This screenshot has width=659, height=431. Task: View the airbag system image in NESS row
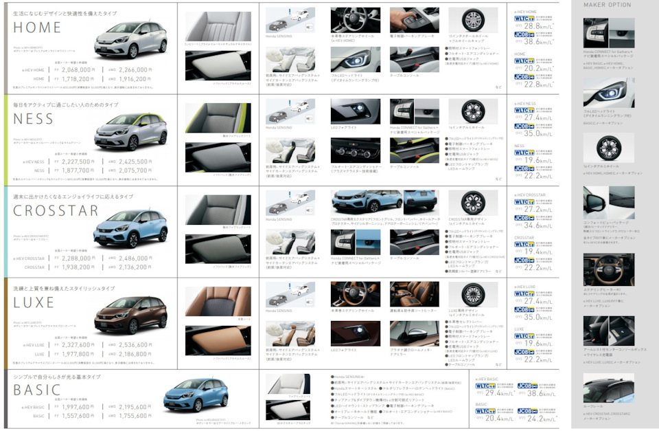pyautogui.click(x=290, y=151)
